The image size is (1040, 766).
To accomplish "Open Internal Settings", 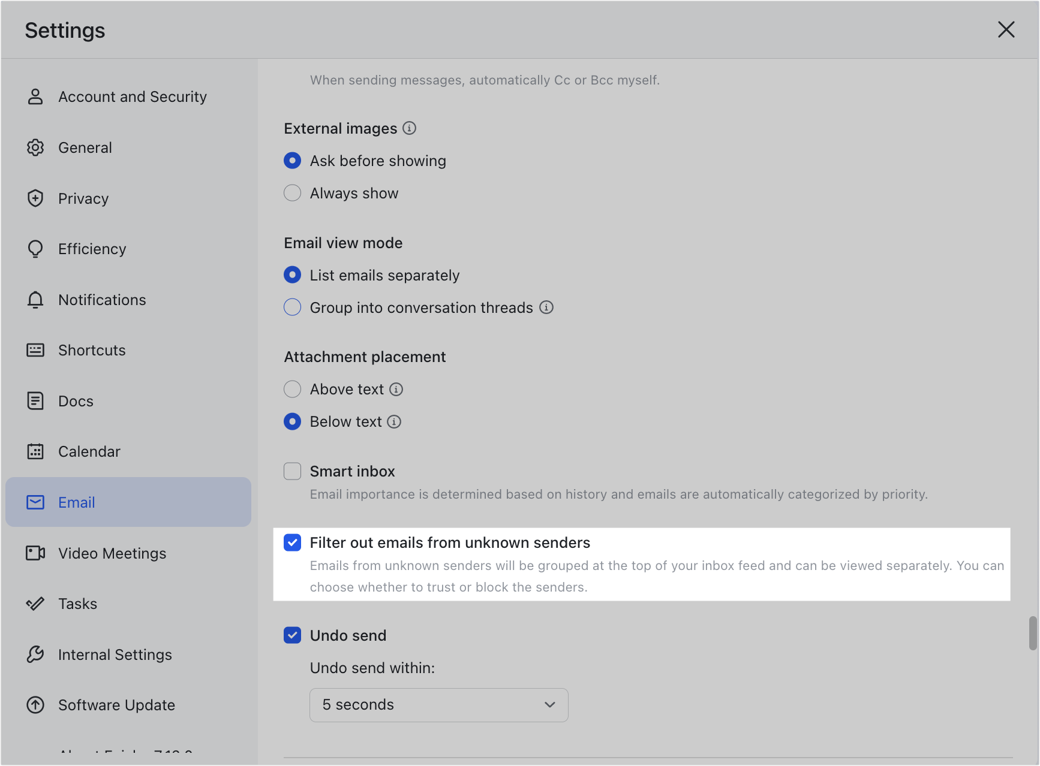I will pyautogui.click(x=115, y=654).
